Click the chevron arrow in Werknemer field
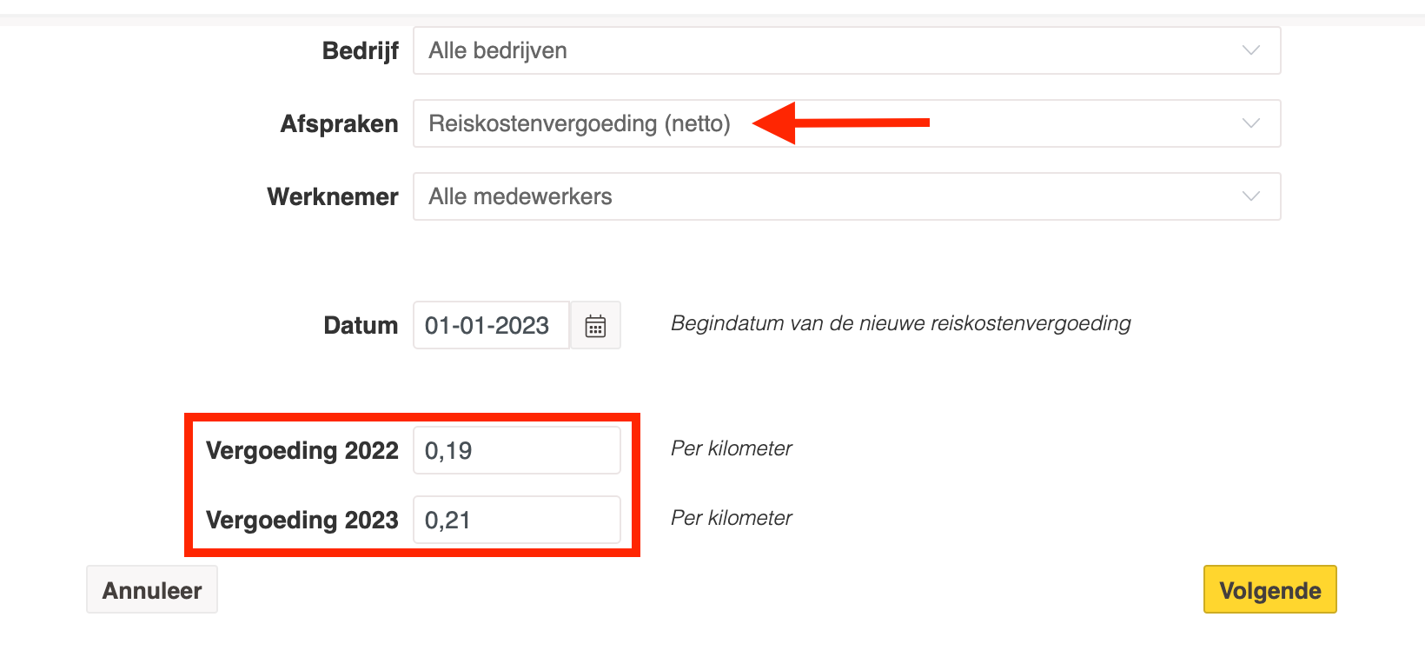Screen dimensions: 1425x657 click(1250, 196)
